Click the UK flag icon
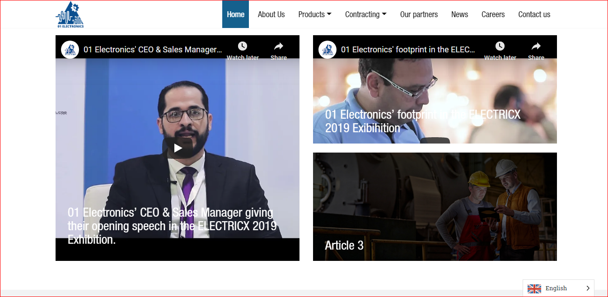The image size is (608, 297). pyautogui.click(x=534, y=288)
